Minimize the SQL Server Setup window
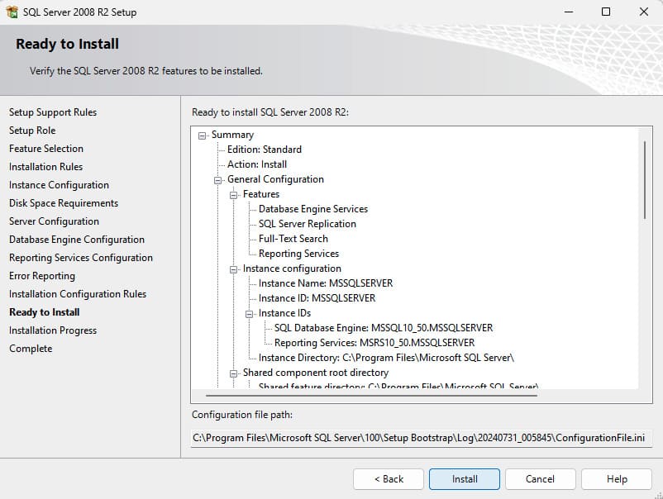Image resolution: width=663 pixels, height=499 pixels. [569, 12]
